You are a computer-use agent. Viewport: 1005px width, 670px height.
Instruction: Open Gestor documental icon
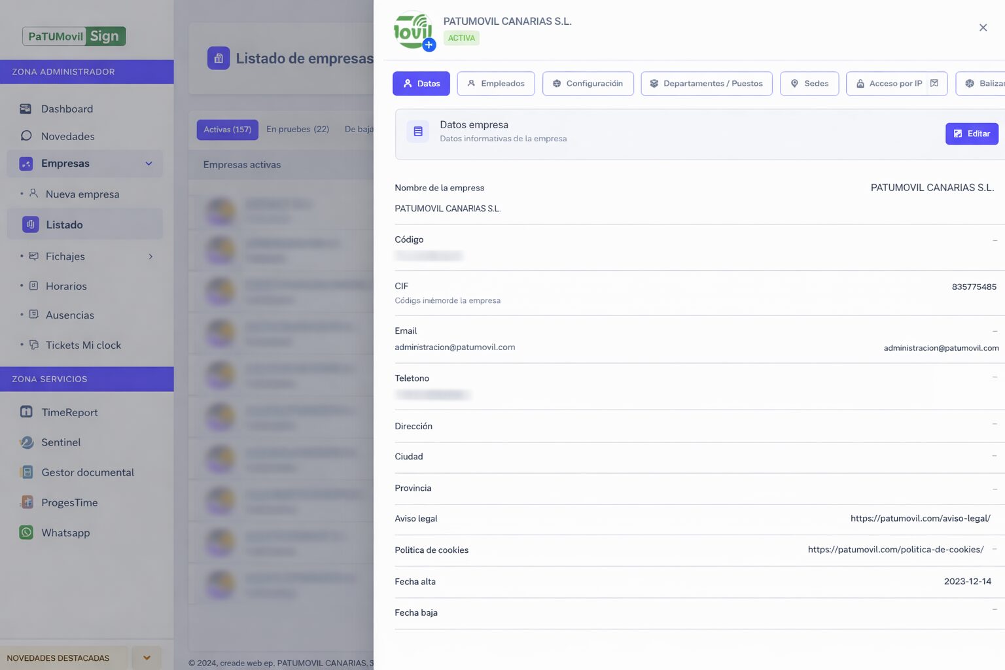[x=26, y=472]
